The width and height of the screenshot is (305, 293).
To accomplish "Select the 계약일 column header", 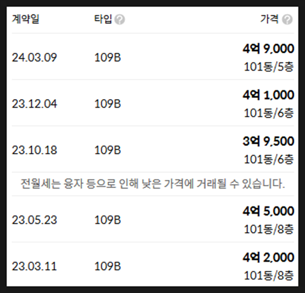I will coord(25,19).
